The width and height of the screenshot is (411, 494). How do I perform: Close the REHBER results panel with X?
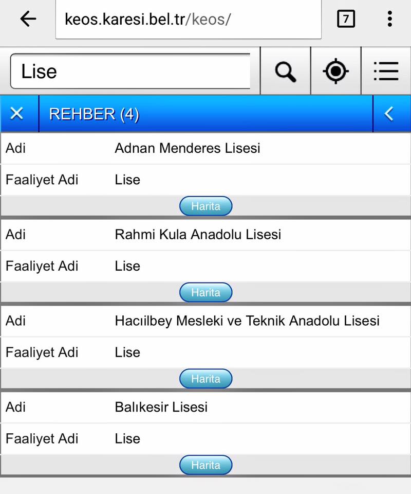point(16,113)
